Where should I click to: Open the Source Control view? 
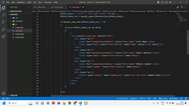[3, 22]
